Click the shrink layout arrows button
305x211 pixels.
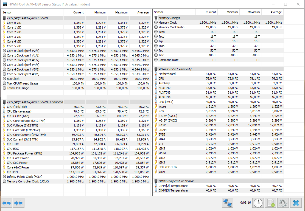(x=18, y=203)
